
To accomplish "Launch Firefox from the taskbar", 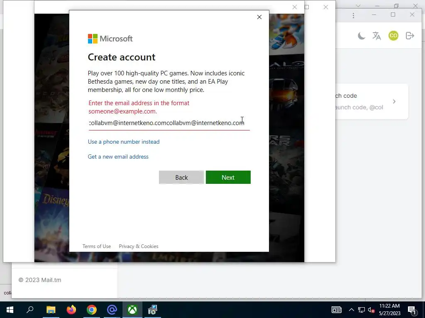I will pos(71,310).
